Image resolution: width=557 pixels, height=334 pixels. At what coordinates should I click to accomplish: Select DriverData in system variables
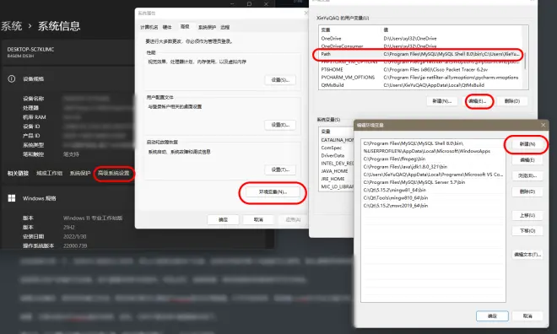click(x=333, y=155)
